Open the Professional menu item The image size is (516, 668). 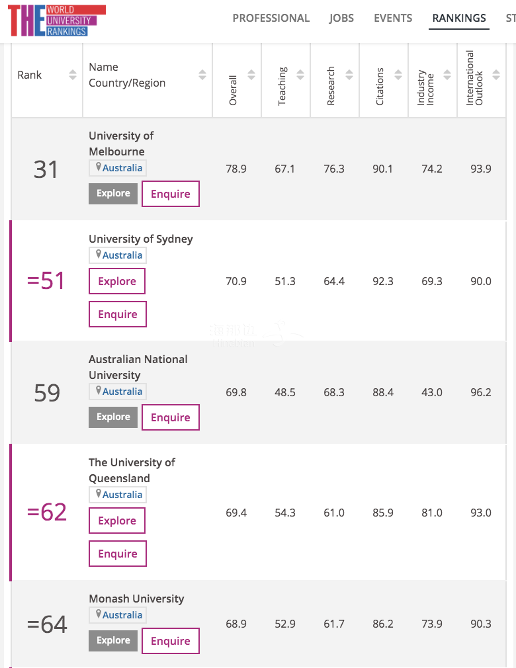point(271,18)
